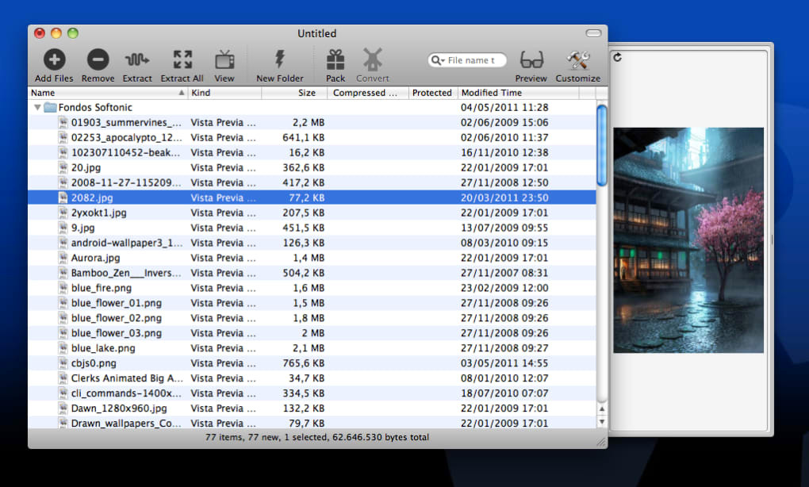
Task: Click the vertical scrollbar down arrow
Action: [601, 421]
